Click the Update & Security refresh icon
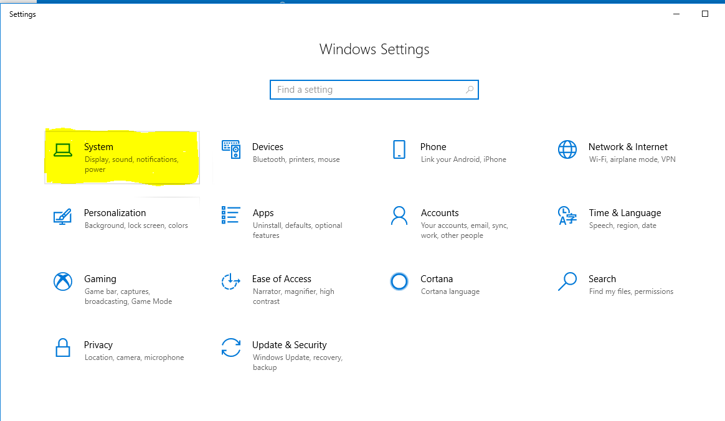The image size is (725, 421). coord(231,348)
